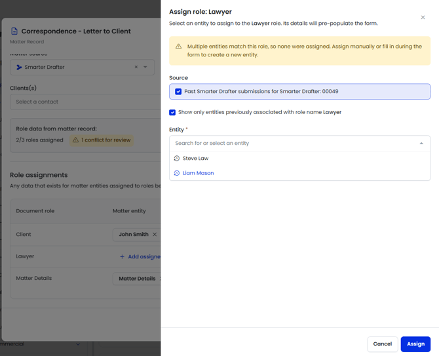Clear the Smarter Drafter matter source
This screenshot has width=439, height=356.
pyautogui.click(x=136, y=67)
